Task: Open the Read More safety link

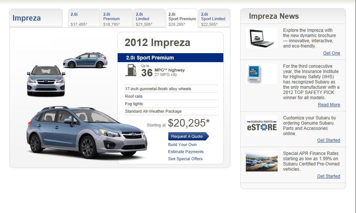Action: pos(329,105)
